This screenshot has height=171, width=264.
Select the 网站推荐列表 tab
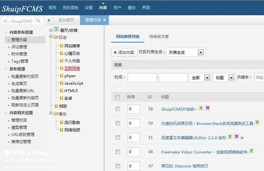click(x=128, y=36)
